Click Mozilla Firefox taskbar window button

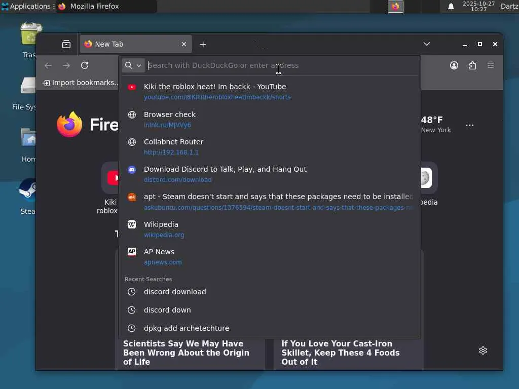pos(106,6)
